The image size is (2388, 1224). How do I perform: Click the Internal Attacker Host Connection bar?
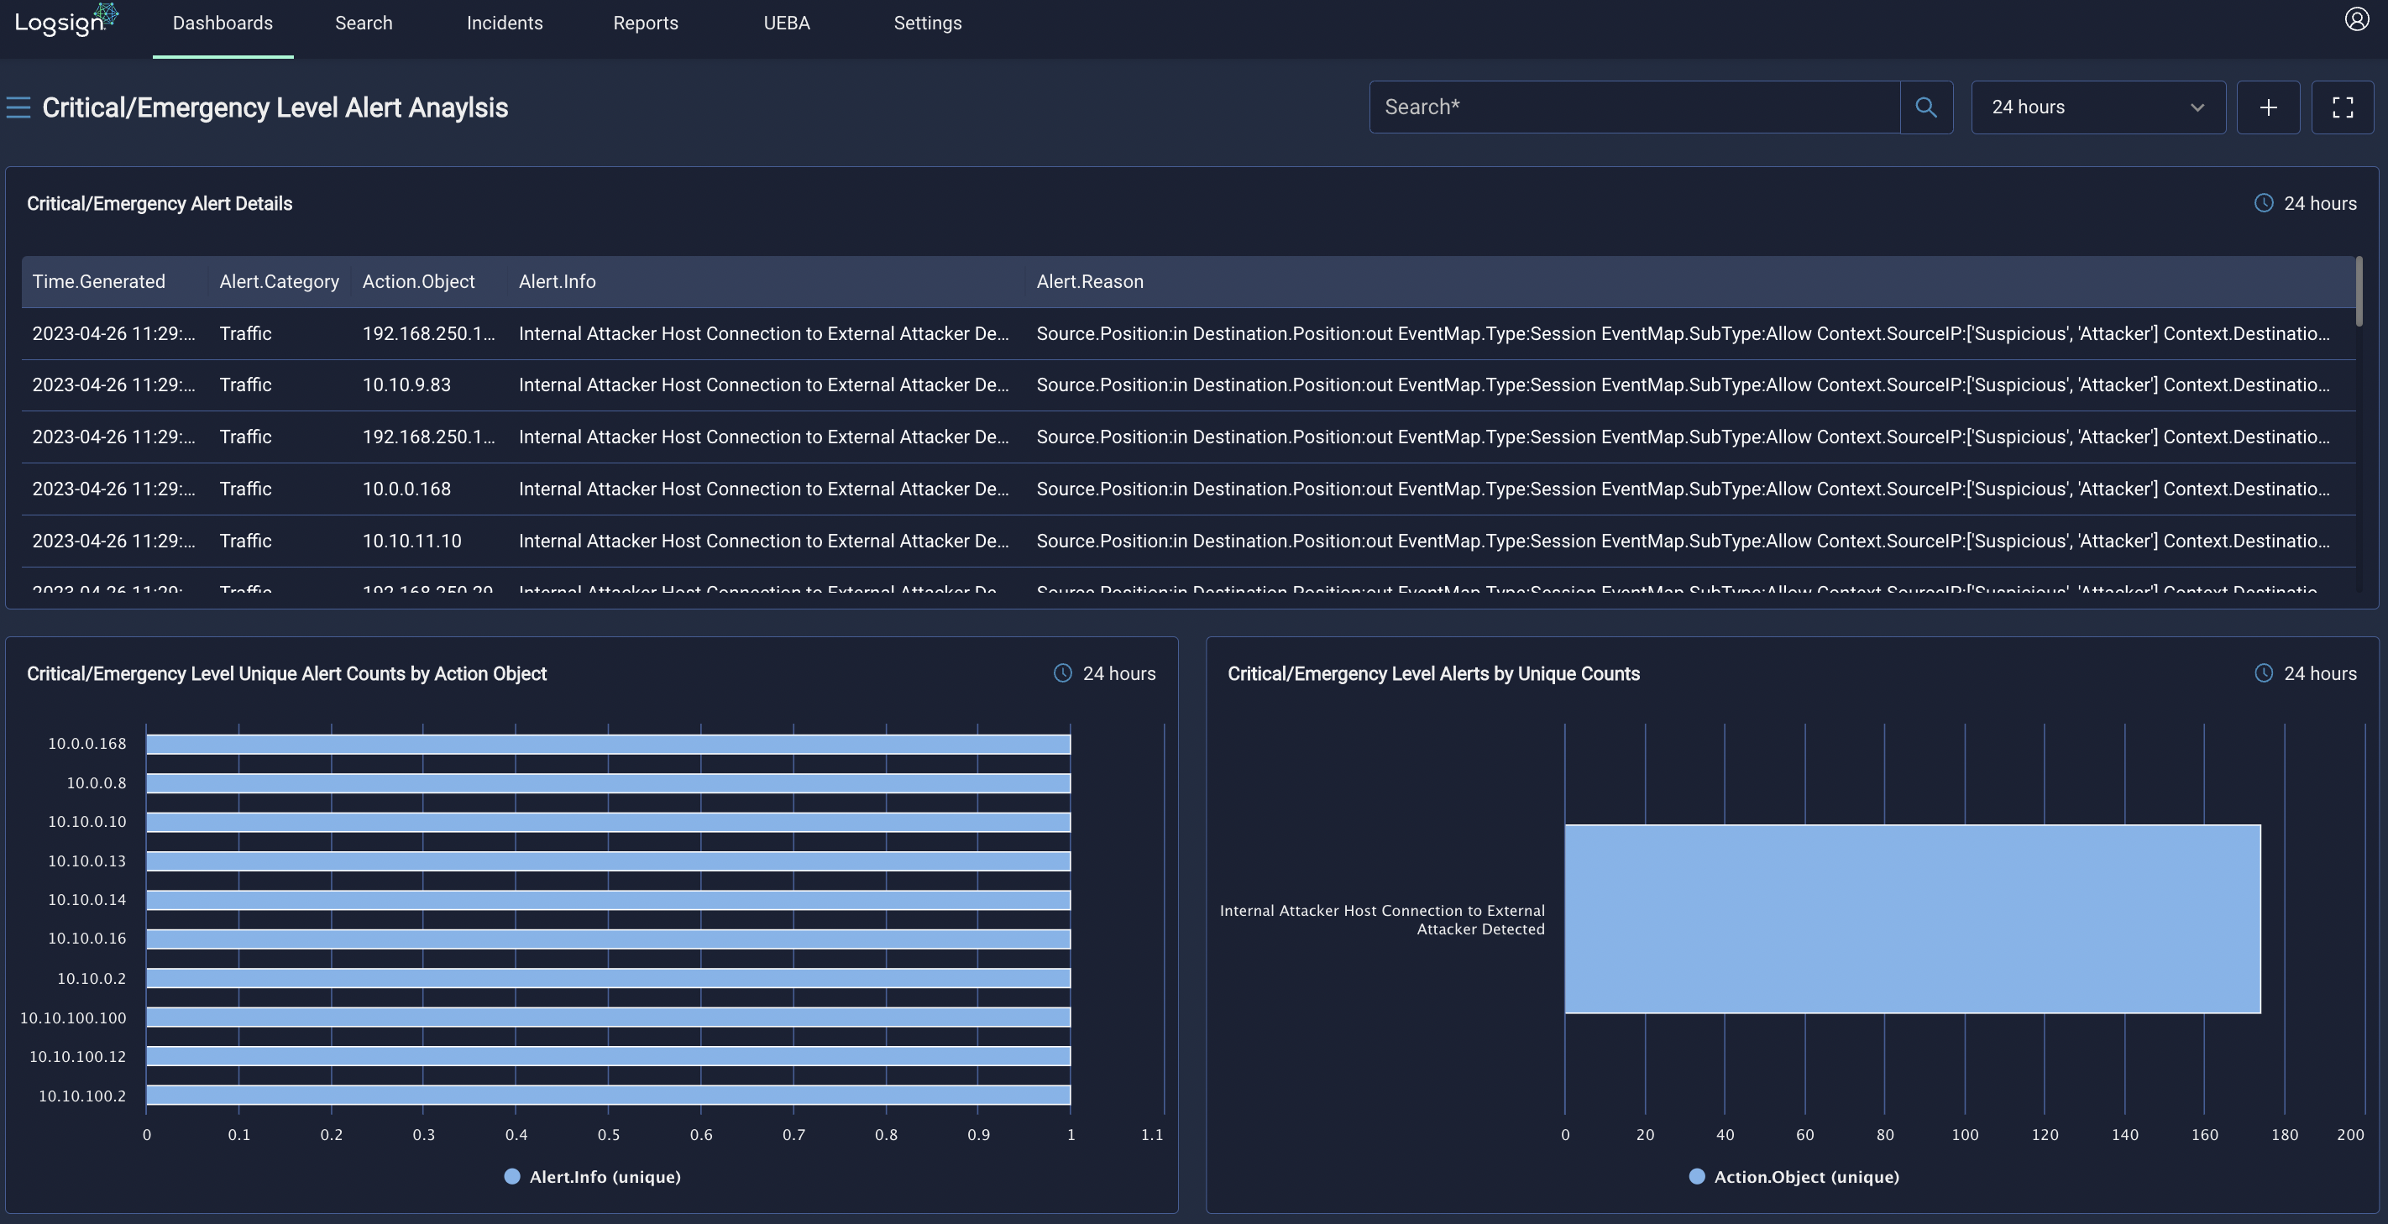pyautogui.click(x=1913, y=918)
